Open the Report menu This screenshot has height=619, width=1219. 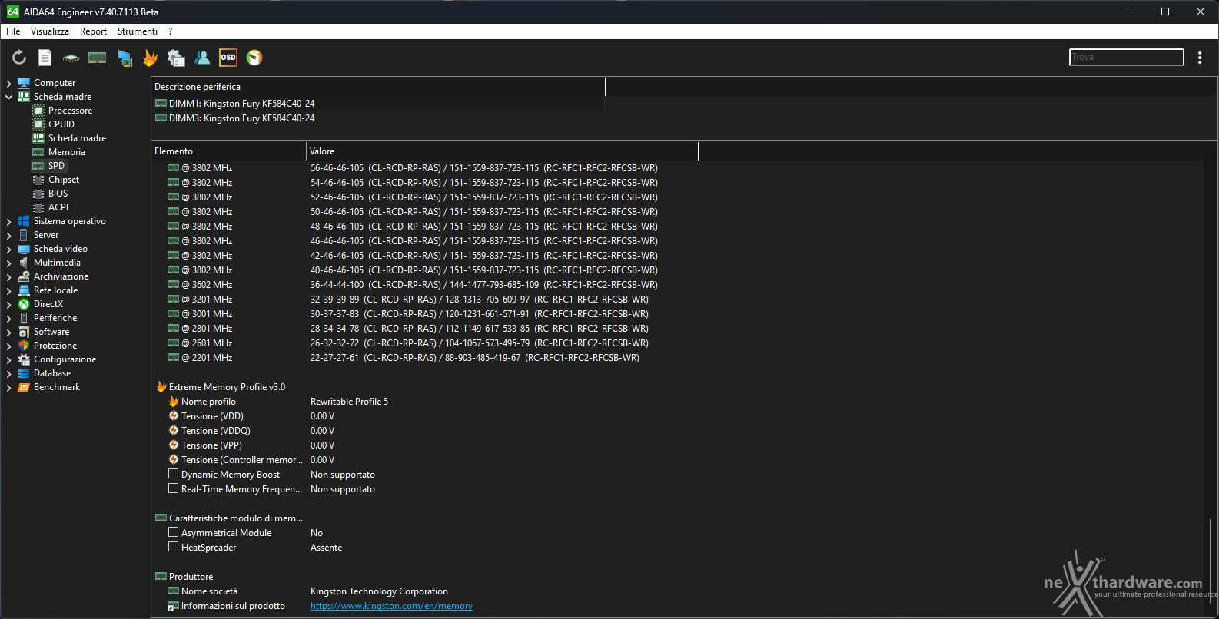coord(93,31)
